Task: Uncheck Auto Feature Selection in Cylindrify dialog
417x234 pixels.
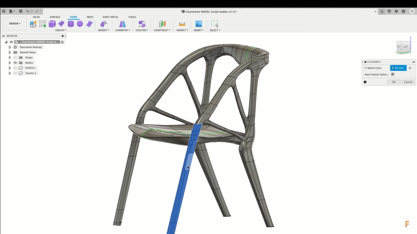Action: (x=393, y=74)
